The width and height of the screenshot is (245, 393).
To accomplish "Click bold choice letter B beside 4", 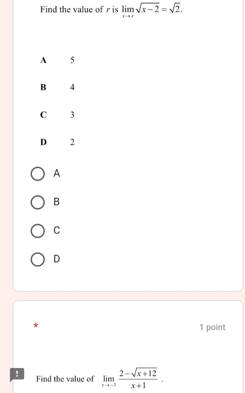I will (43, 87).
